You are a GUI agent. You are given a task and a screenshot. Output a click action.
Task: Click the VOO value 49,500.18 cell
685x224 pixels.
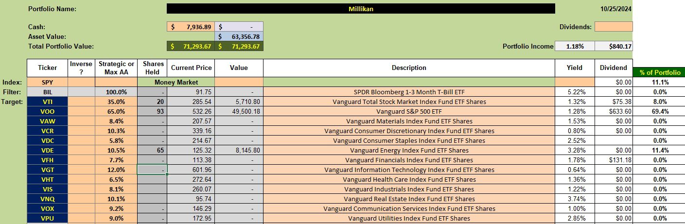click(x=239, y=111)
